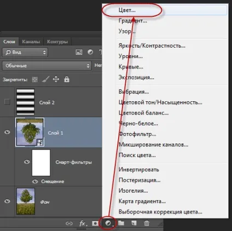Select Изогелия... adjustment

point(165,190)
